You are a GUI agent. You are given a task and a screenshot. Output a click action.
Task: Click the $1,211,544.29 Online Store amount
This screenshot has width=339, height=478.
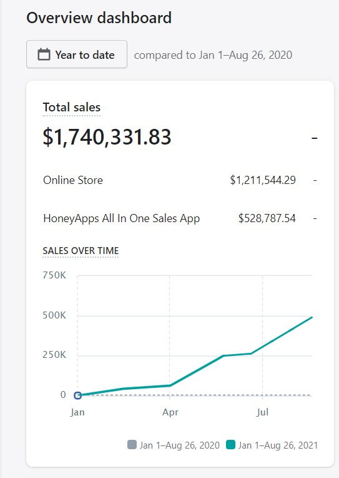coord(263,180)
